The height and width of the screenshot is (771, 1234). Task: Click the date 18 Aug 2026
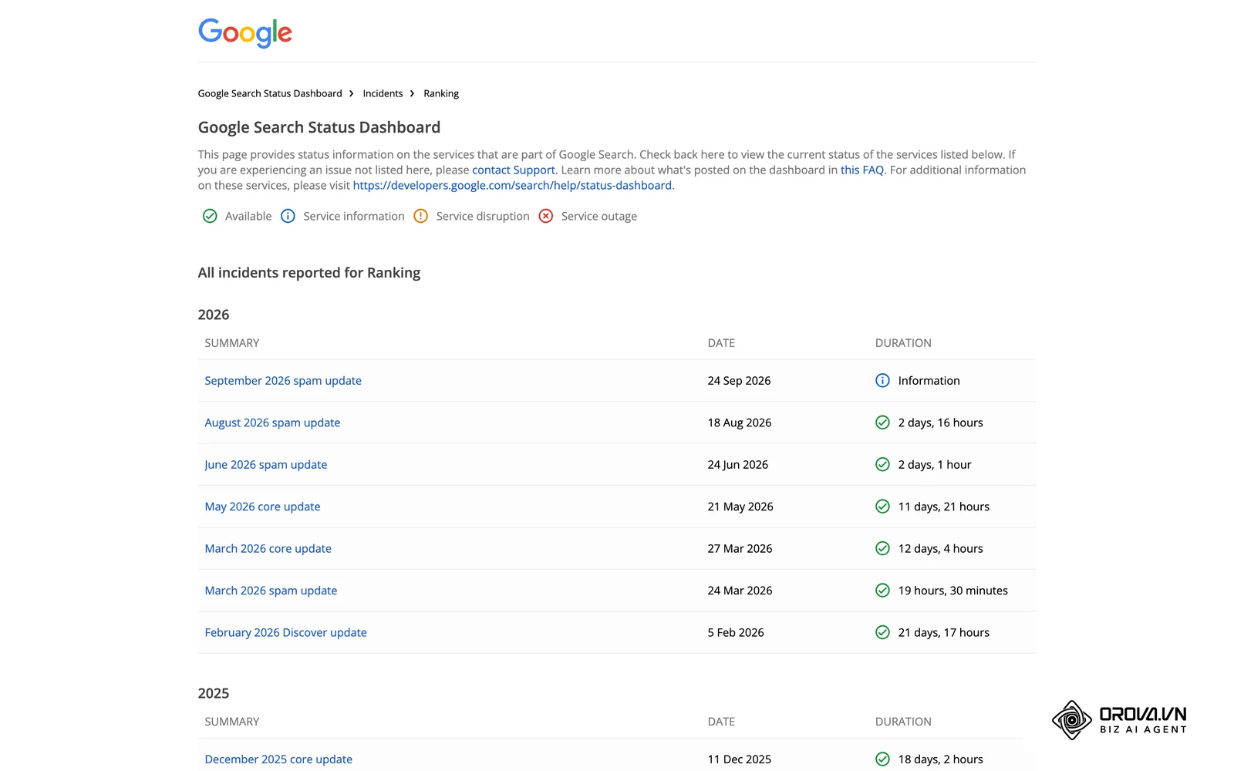(740, 423)
